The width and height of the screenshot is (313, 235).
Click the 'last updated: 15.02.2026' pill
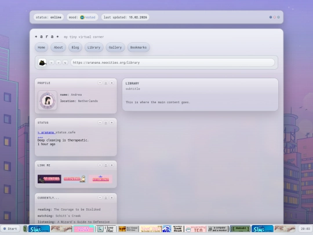(x=125, y=17)
